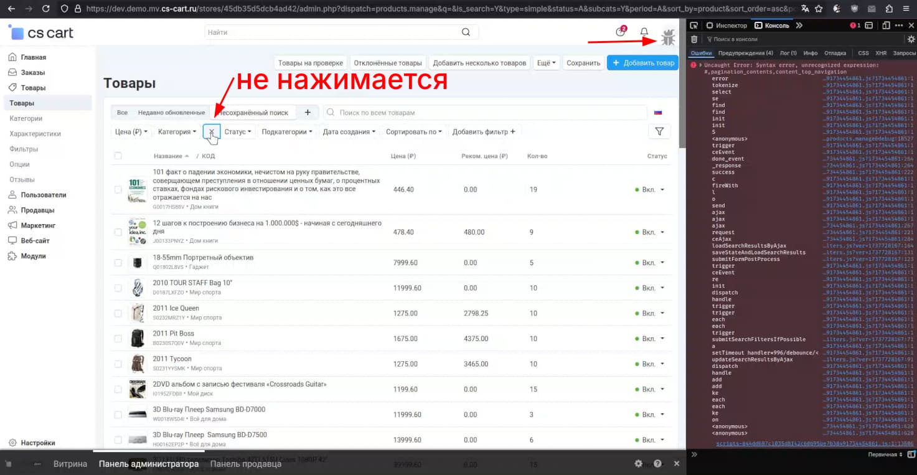The width and height of the screenshot is (917, 475).
Task: Expand the Статус filter dropdown
Action: point(238,131)
